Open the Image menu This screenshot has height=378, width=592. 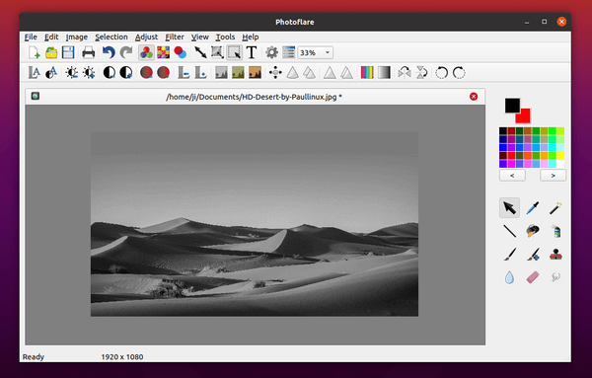pyautogui.click(x=77, y=37)
